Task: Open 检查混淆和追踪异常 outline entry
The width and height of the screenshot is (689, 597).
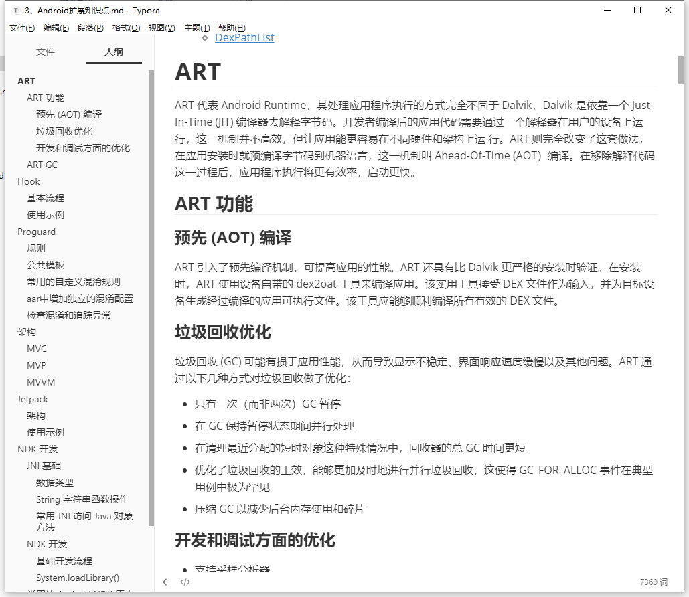Action: point(69,315)
